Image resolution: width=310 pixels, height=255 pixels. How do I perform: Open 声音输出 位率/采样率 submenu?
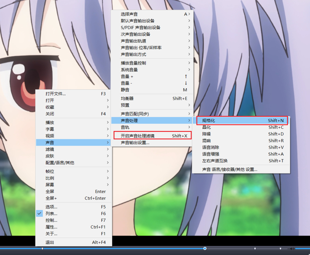[152, 48]
